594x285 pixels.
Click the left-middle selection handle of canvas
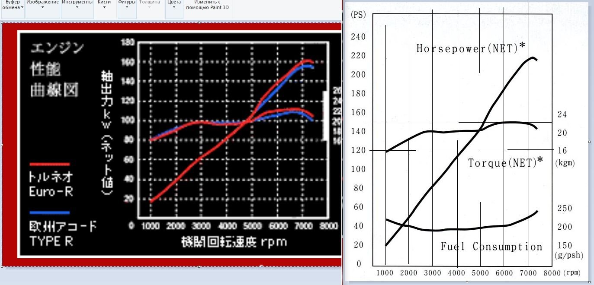[x=2, y=145]
